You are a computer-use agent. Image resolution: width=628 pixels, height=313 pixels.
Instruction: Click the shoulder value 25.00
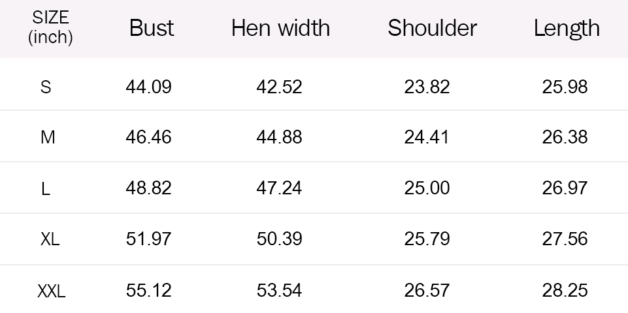point(427,188)
